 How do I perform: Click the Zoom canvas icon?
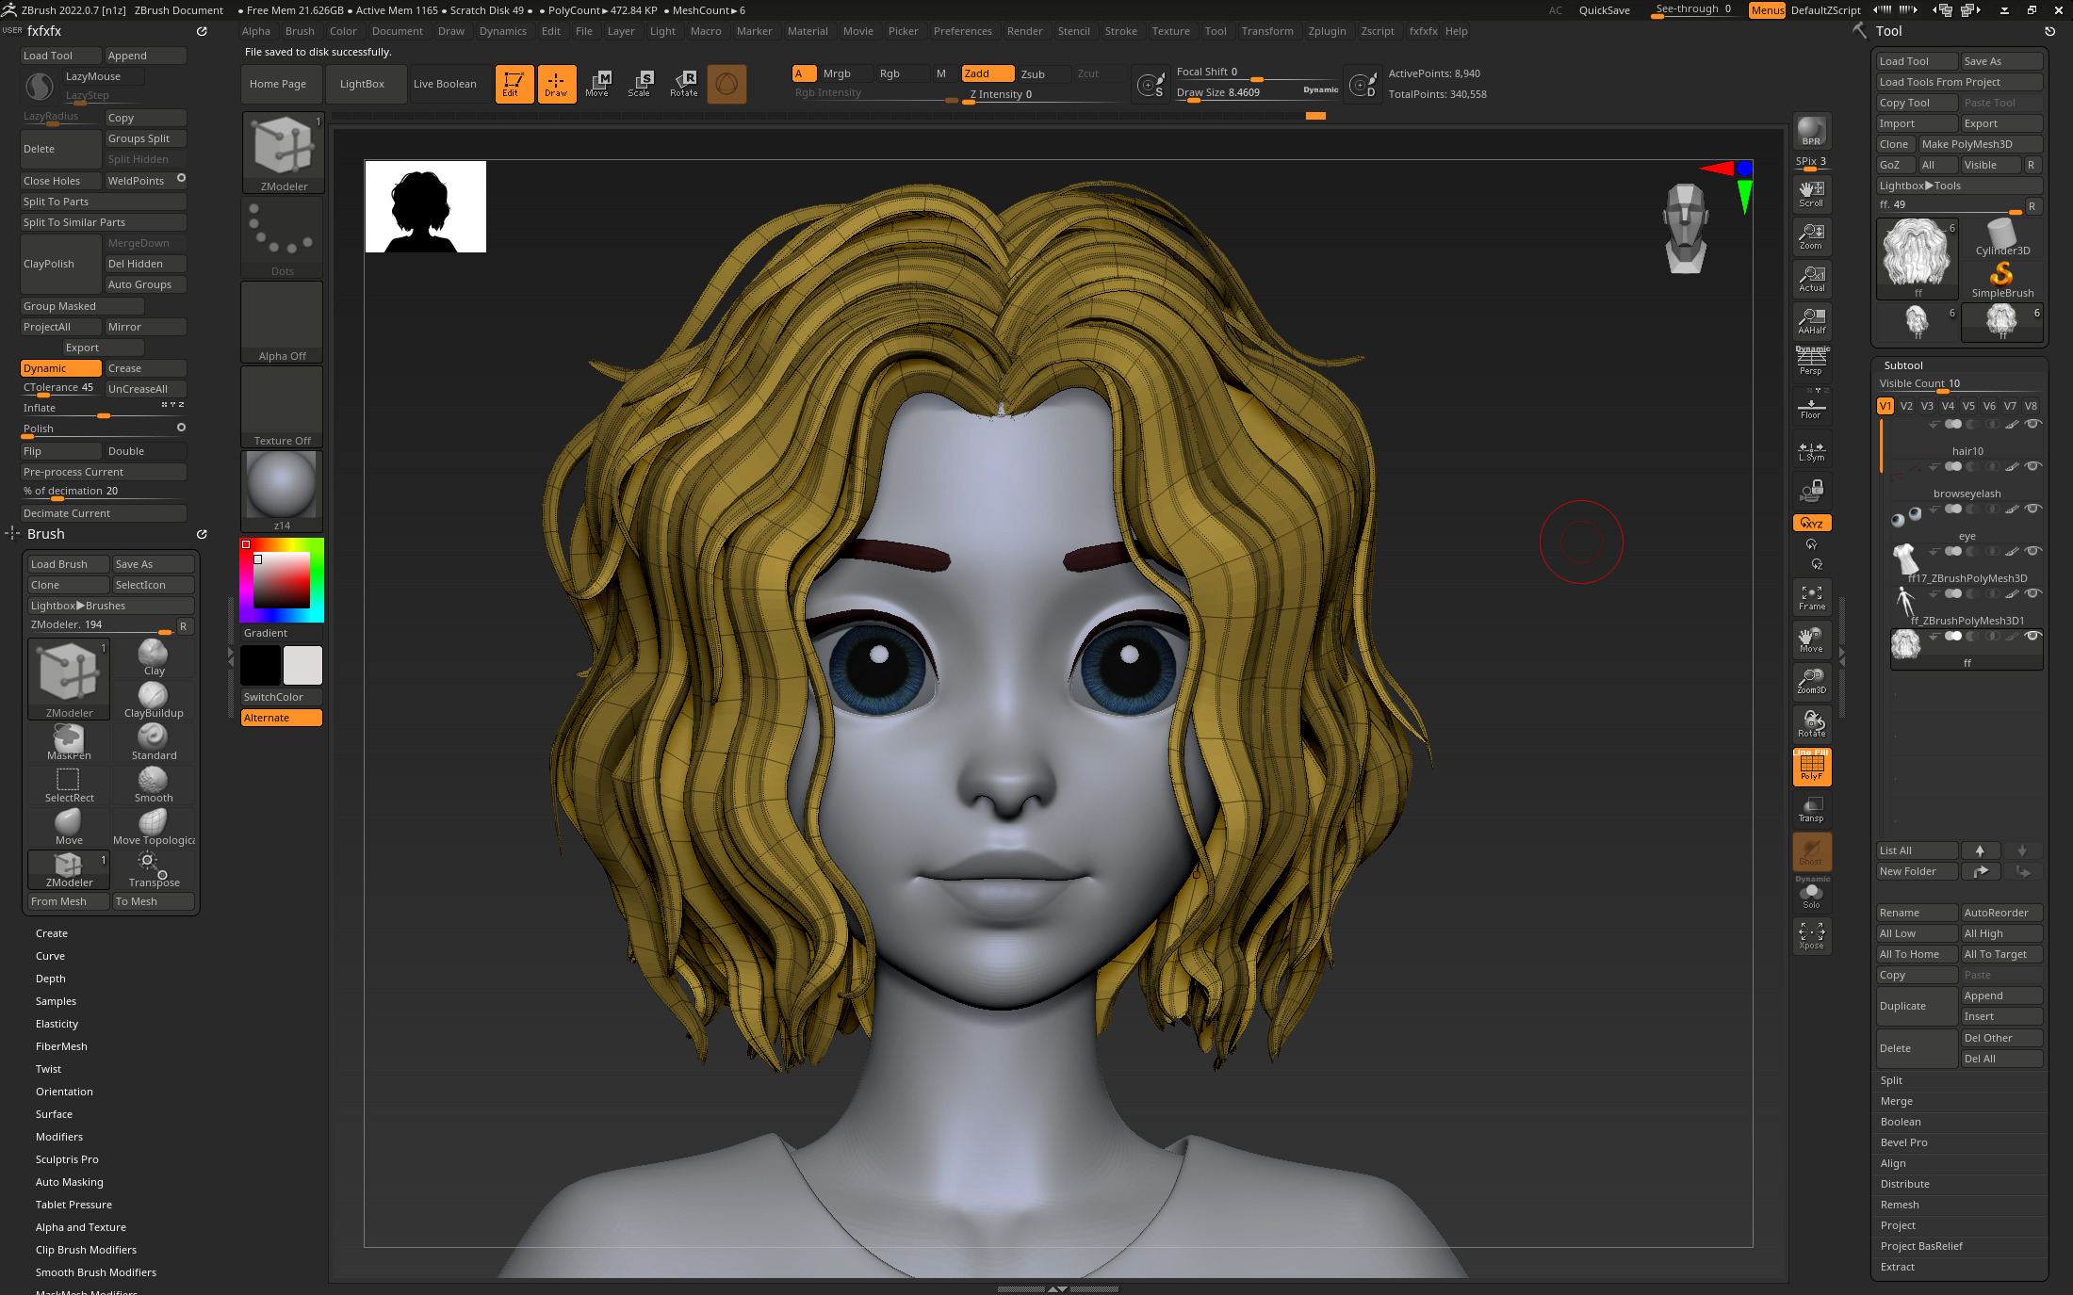click(1811, 235)
